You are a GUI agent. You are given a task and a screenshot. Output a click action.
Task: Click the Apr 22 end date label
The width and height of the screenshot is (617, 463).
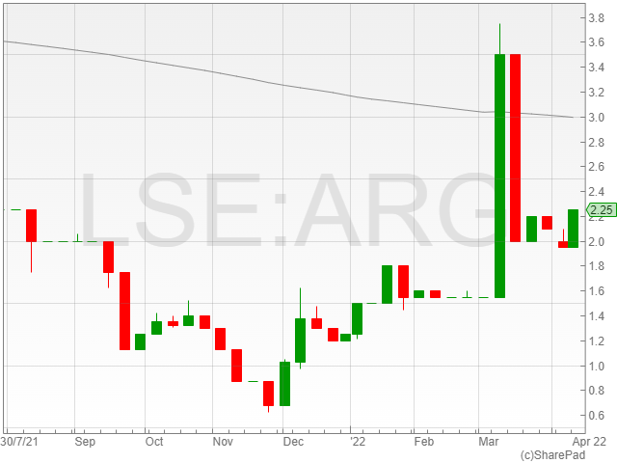[x=591, y=441]
